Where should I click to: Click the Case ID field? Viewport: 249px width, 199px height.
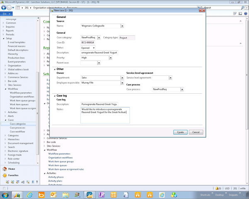(x=88, y=43)
